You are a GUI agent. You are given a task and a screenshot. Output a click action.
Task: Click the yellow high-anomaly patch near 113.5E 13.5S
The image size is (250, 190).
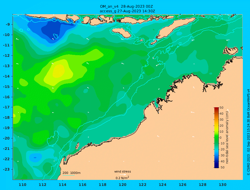tap(59, 71)
